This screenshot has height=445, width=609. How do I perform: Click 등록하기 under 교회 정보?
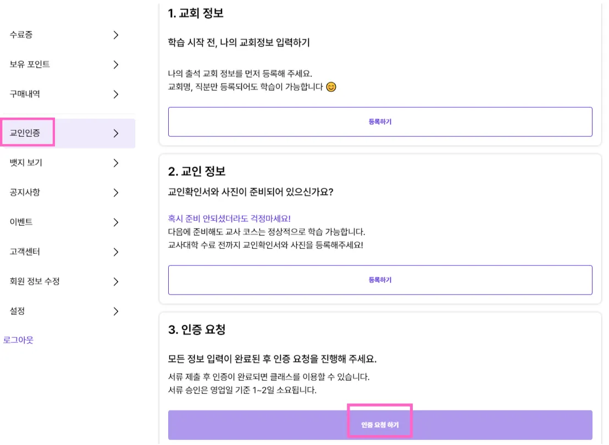[380, 121]
